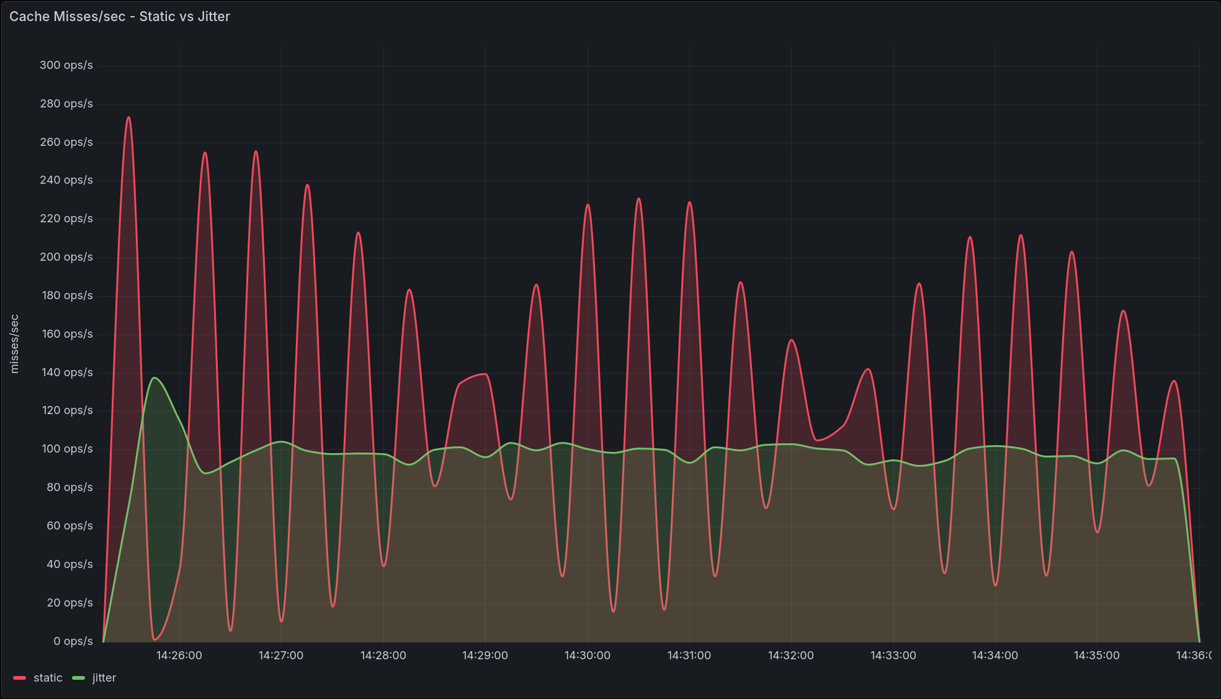
Task: Click the 100 ops/s y-axis label
Action: point(67,449)
